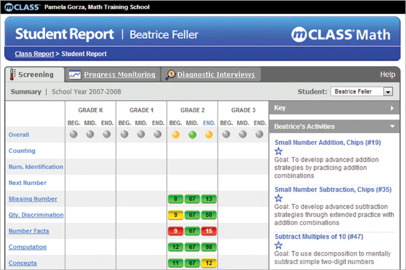Screen dimensions: 406x270
Task: Open the Student dropdown arrow
Action: [388, 92]
